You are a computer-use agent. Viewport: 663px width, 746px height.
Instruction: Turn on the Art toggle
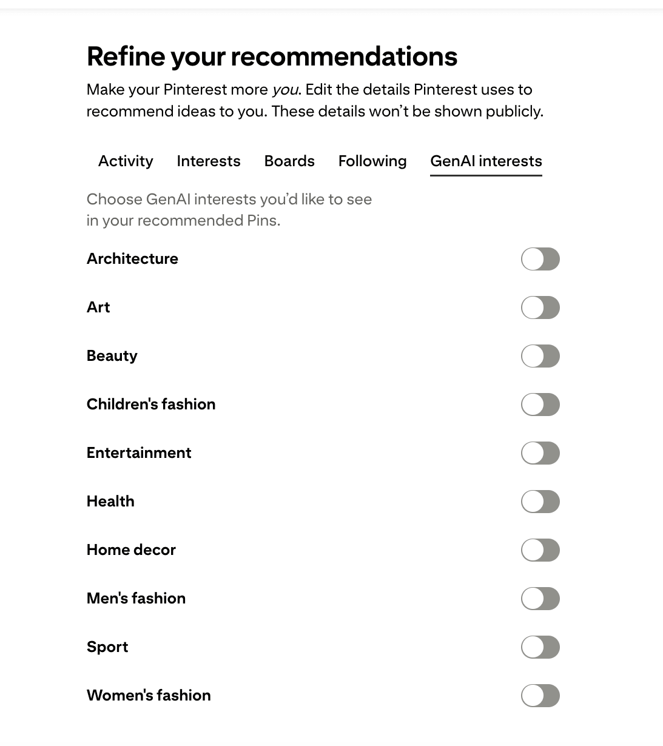coord(540,307)
